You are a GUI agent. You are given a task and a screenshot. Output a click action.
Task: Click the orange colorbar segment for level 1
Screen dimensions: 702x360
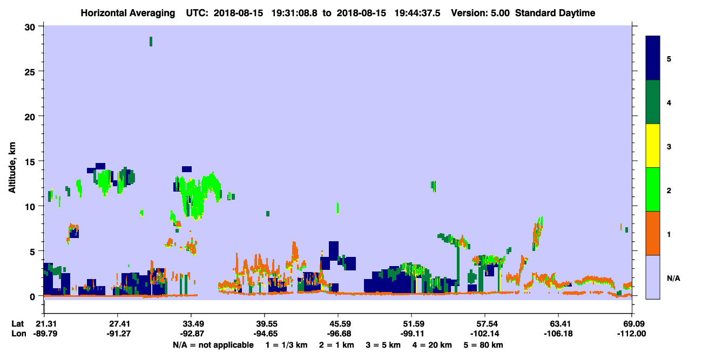(x=653, y=233)
